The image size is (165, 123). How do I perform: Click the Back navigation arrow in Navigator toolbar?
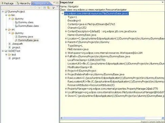pos(32,7)
